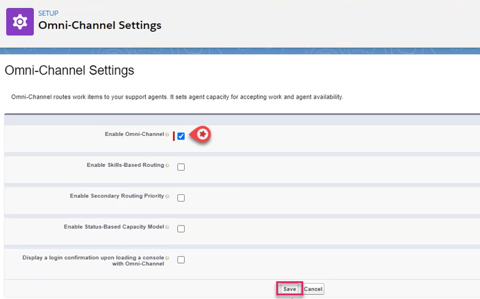The image size is (480, 299).
Task: Save the Omni-Channel settings
Action: (x=290, y=289)
